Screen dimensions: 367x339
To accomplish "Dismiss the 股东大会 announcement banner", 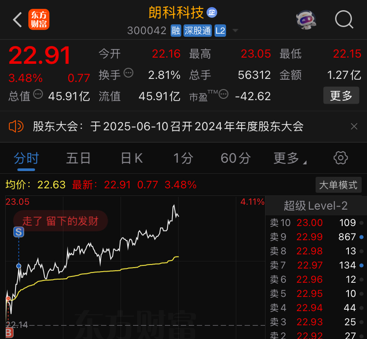I will [x=354, y=127].
